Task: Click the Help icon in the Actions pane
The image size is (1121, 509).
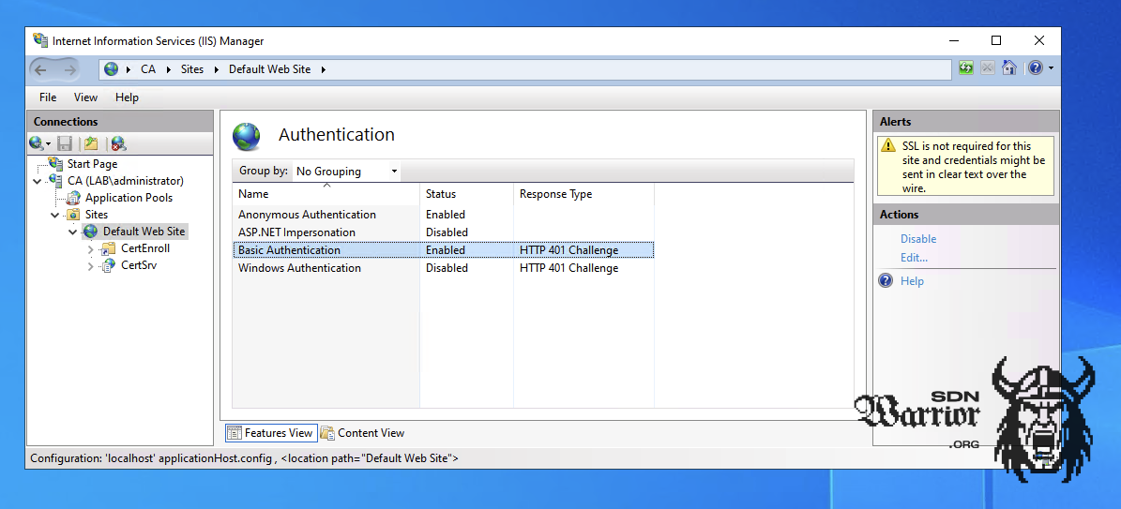Action: tap(886, 280)
